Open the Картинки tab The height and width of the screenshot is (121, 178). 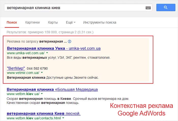32,22
